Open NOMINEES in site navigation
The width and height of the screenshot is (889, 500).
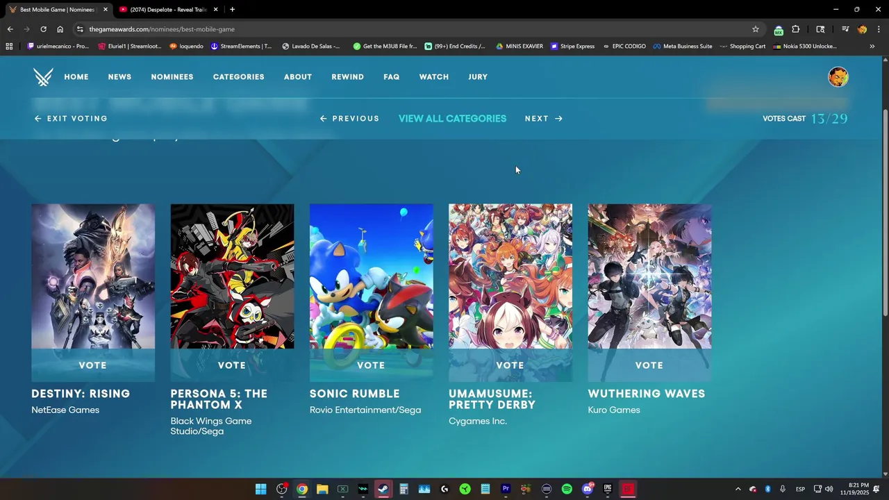click(172, 77)
